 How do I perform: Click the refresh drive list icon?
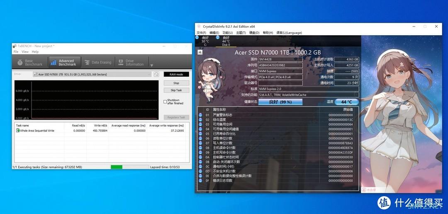156,75
